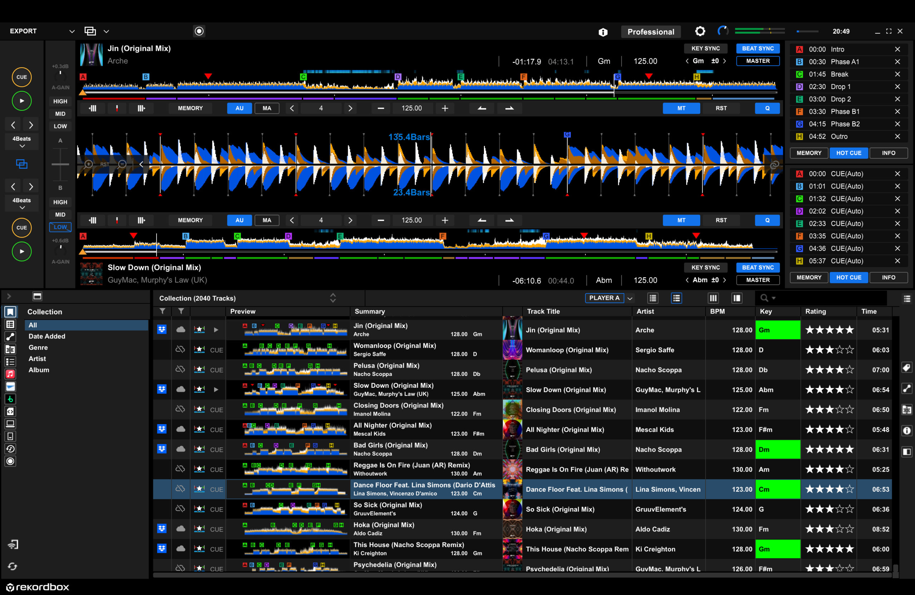Screen dimensions: 915x595
Task: Toggle BEAT SYNC on the Jin deck
Action: (x=757, y=49)
